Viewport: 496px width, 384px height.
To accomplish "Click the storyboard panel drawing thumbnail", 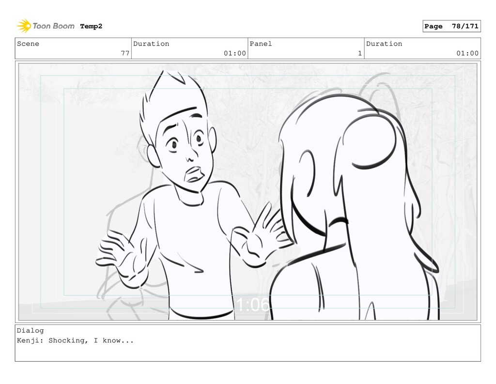I will (248, 192).
